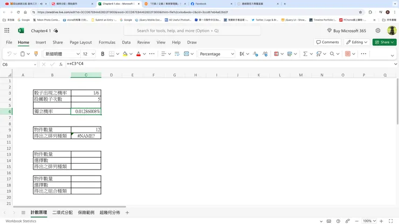Toggle bold formatting
This screenshot has height=224, width=399.
click(102, 54)
